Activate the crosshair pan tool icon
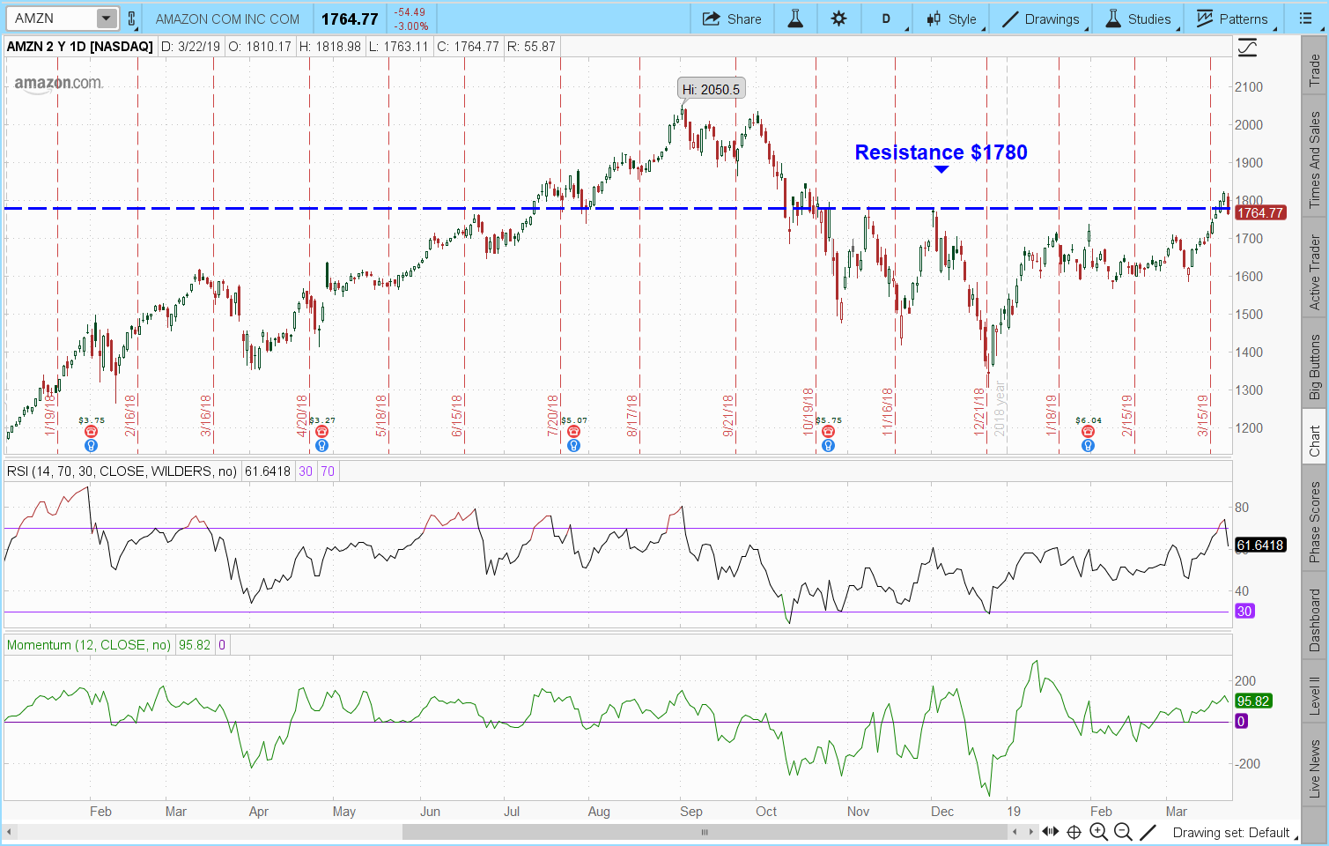 (1074, 832)
